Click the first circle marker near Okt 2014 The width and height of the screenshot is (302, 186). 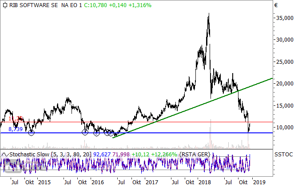tap(31, 132)
